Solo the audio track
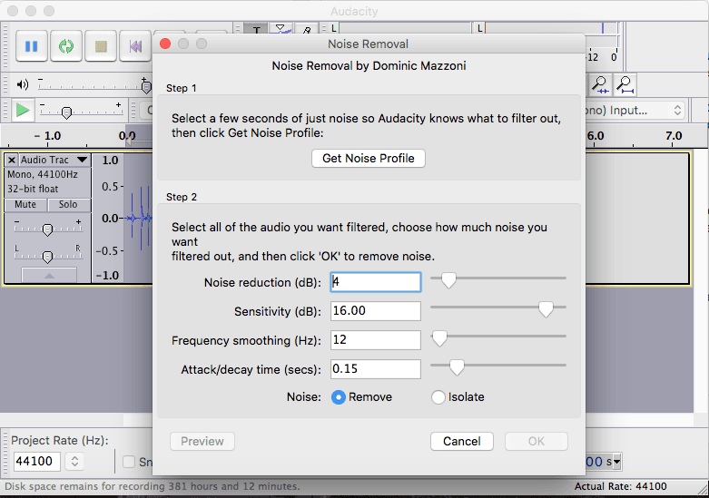Viewport: 709px width, 498px height. tap(68, 205)
